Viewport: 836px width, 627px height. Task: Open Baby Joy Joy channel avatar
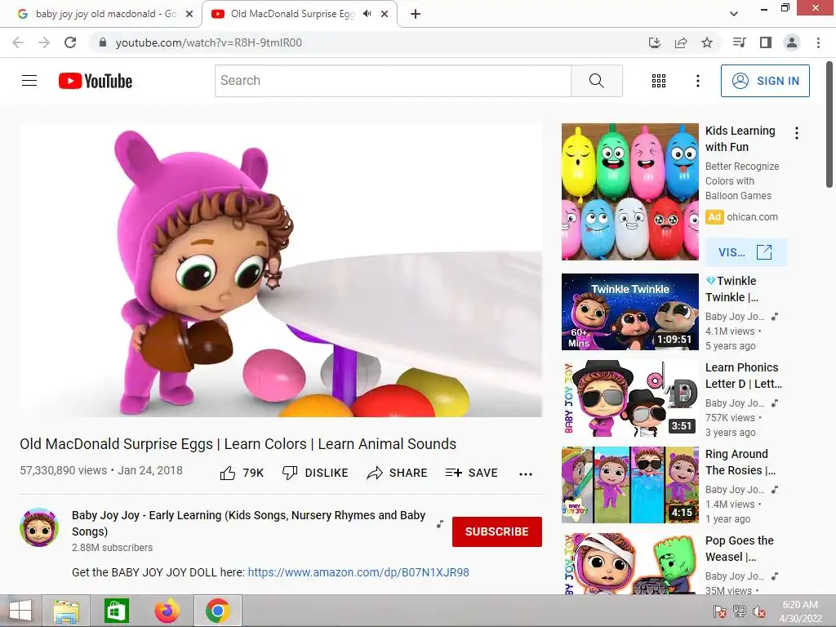[39, 527]
